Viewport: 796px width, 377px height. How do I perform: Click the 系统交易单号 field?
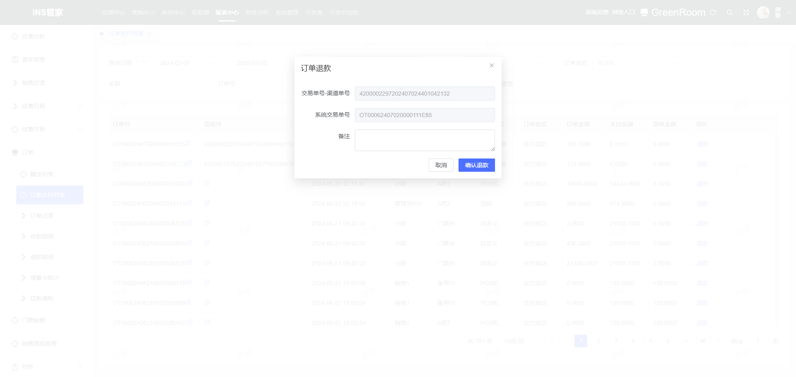click(x=425, y=115)
